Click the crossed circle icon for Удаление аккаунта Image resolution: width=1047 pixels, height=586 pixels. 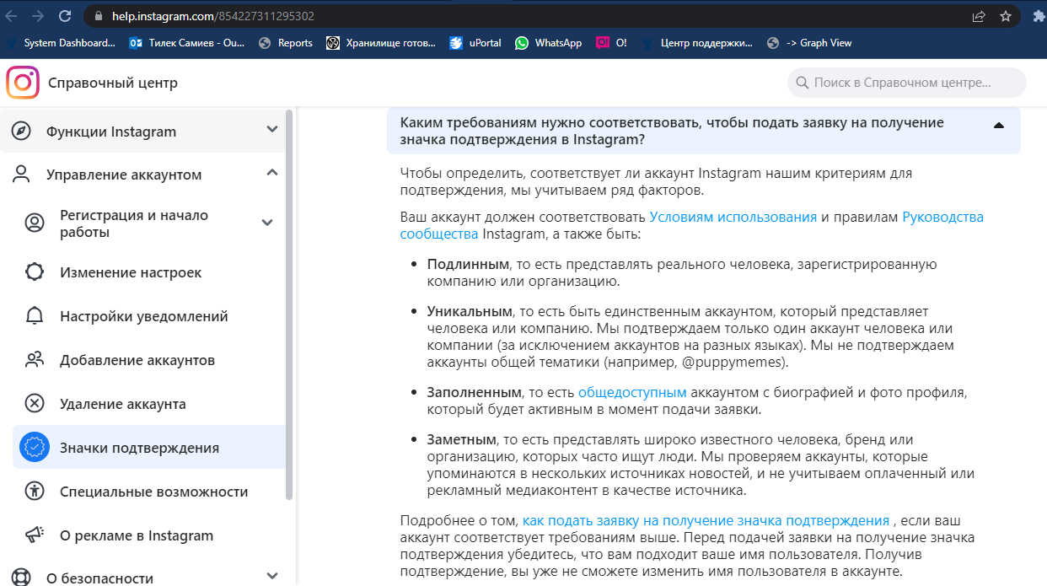click(x=34, y=403)
